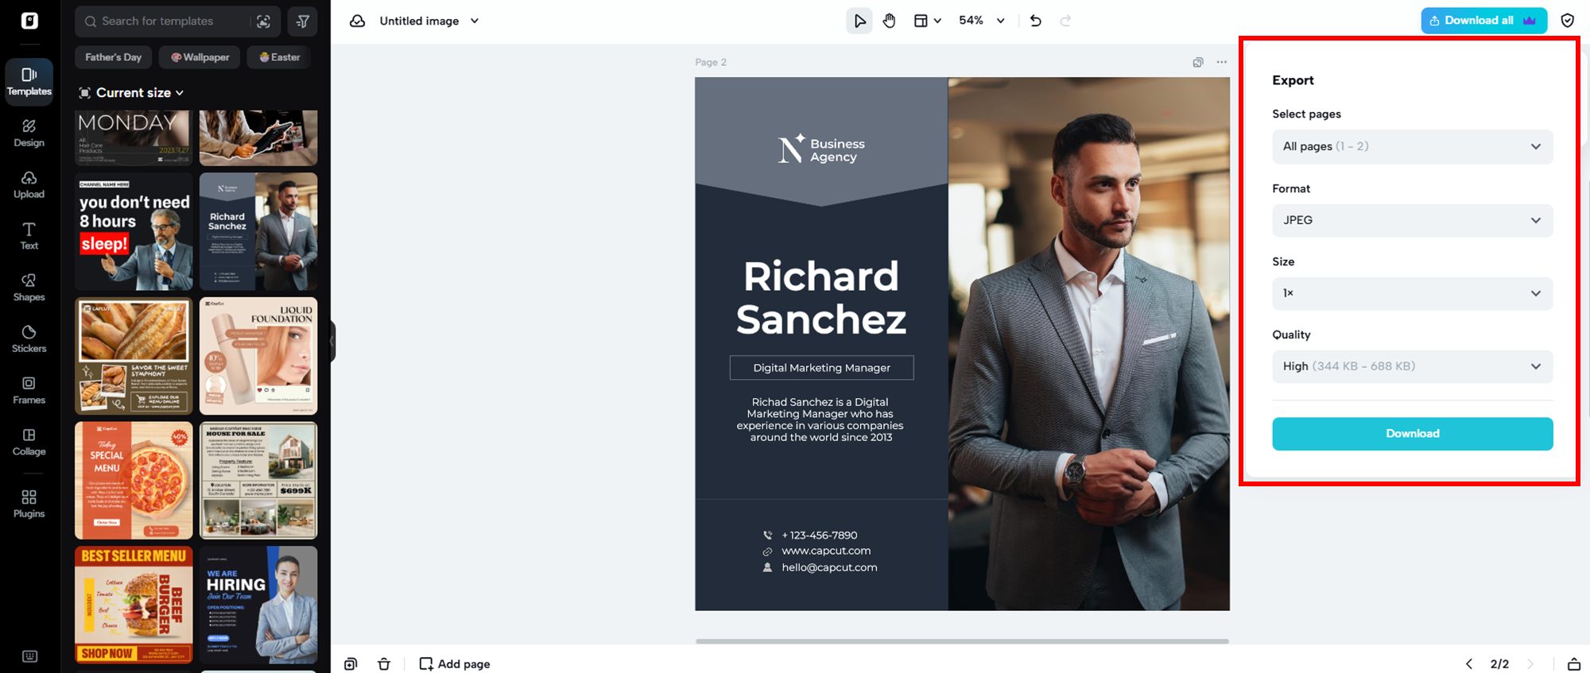This screenshot has width=1590, height=673.
Task: Select the hello@capcut.com text
Action: 829,567
